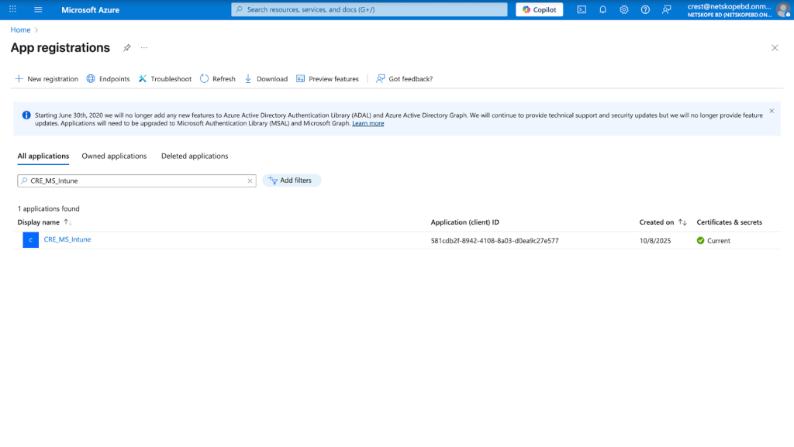Screen dimensions: 794x447
Task: Click Add filters button
Action: [x=292, y=181]
